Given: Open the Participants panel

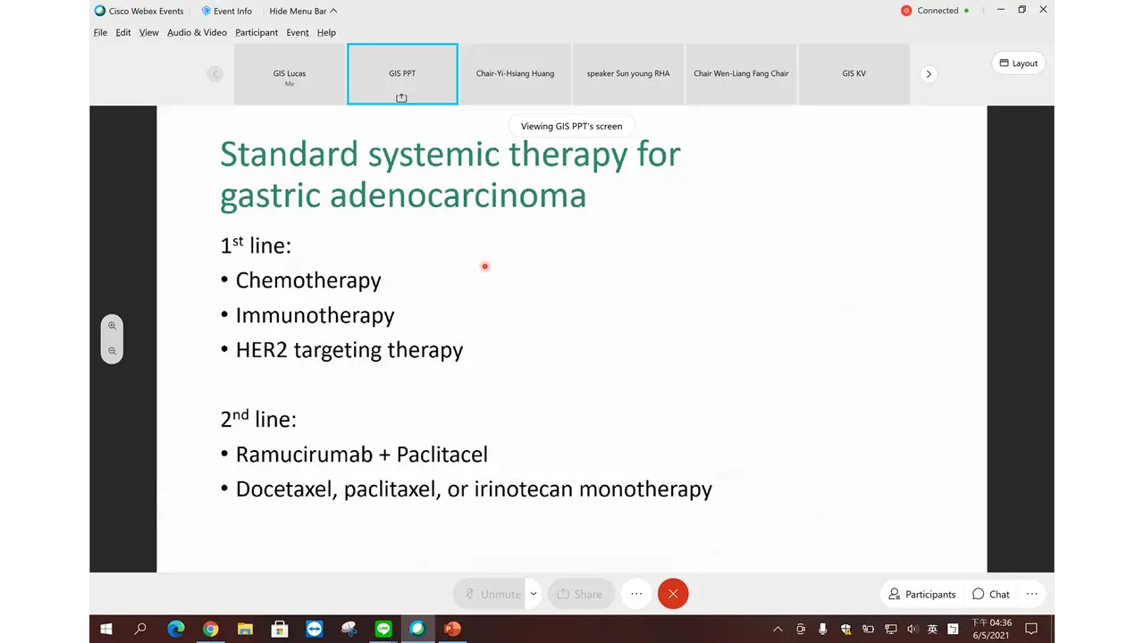Looking at the screenshot, I should 921,594.
